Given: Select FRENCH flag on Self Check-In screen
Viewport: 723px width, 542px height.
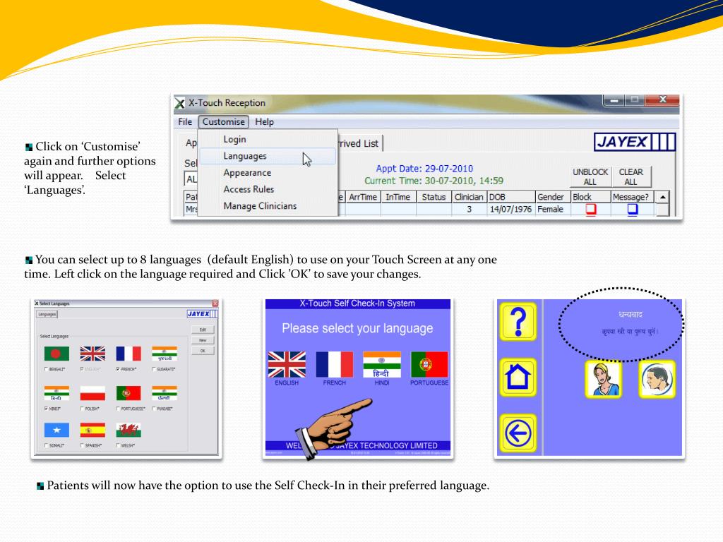Looking at the screenshot, I should coord(334,365).
